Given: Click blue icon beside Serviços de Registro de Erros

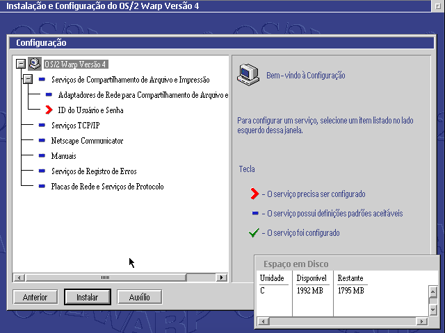Looking at the screenshot, I should click(42, 171).
